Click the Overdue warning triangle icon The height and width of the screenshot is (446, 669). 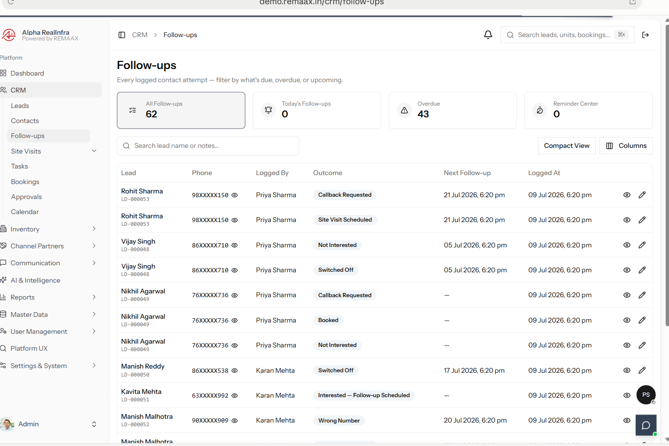tap(404, 110)
